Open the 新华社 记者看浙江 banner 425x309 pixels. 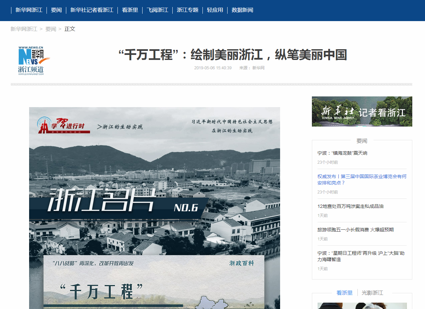tap(362, 111)
